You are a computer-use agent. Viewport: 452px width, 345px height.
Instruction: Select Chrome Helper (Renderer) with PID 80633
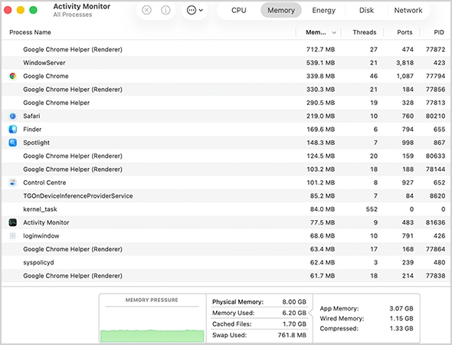(x=226, y=156)
